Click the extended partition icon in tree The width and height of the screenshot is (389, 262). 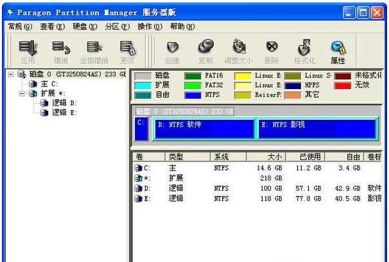click(x=33, y=94)
